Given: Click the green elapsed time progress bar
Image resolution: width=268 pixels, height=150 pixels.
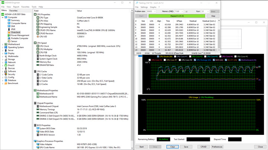Looking at the screenshot, I should 177,16.
